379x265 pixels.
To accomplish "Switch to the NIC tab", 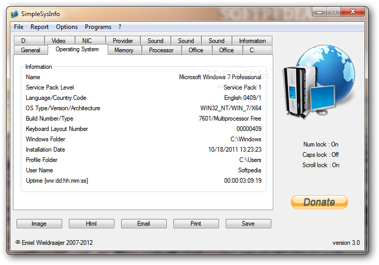I will 90,40.
